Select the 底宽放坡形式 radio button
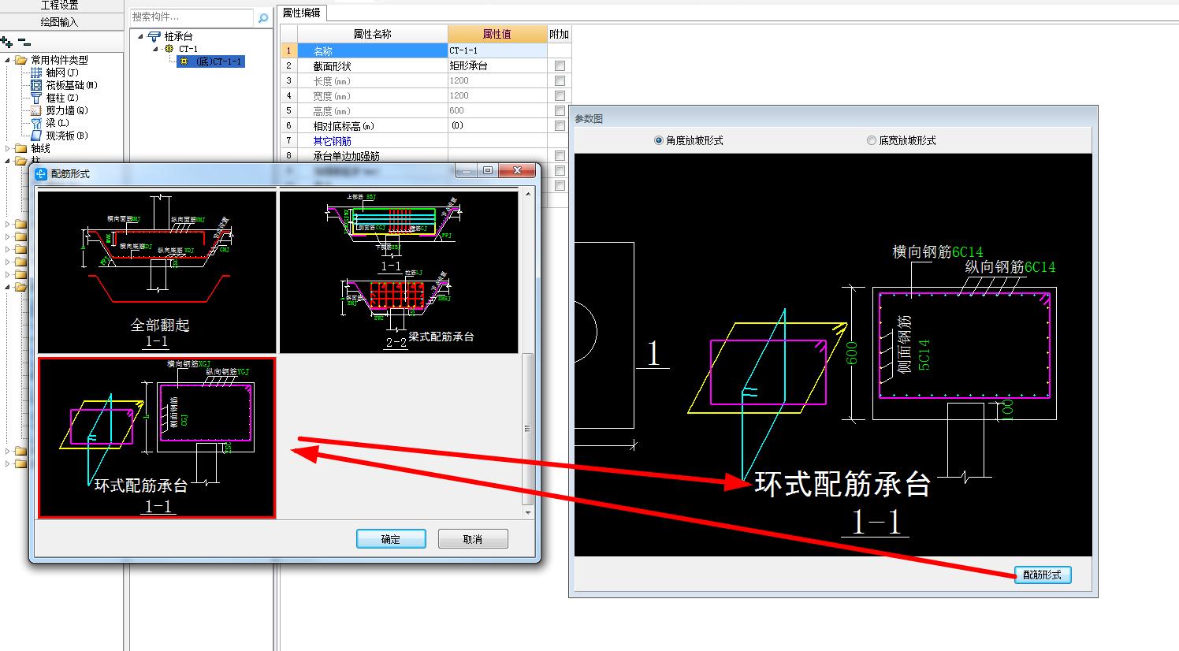 pos(871,140)
